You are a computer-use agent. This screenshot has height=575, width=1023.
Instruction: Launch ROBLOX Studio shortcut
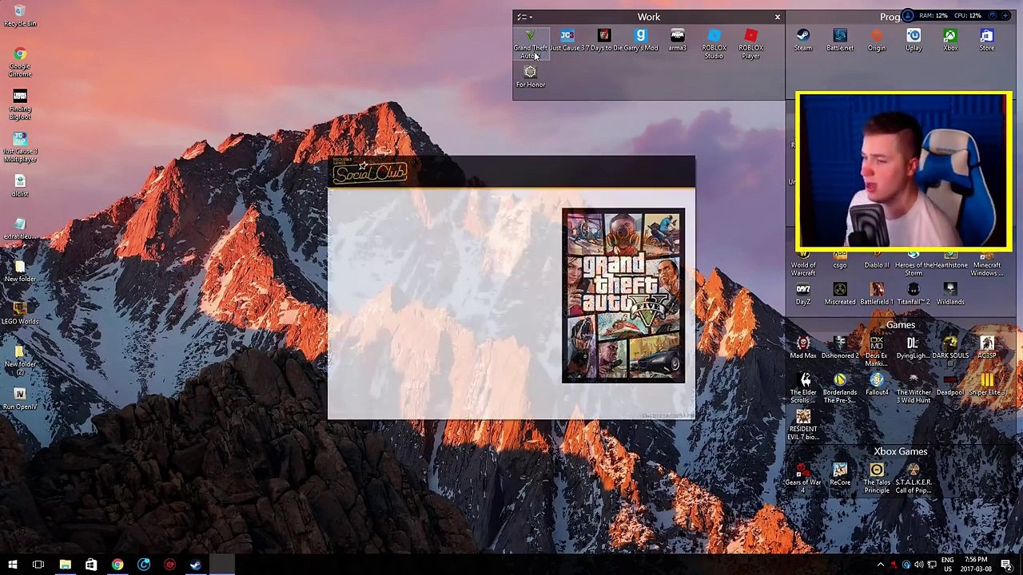pos(714,43)
